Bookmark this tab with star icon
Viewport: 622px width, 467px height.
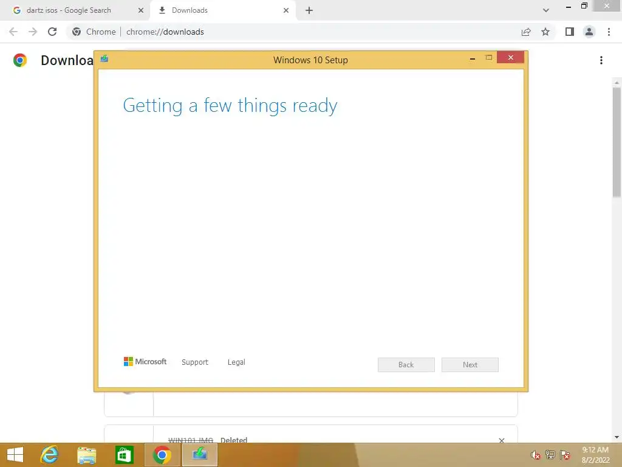click(x=545, y=32)
